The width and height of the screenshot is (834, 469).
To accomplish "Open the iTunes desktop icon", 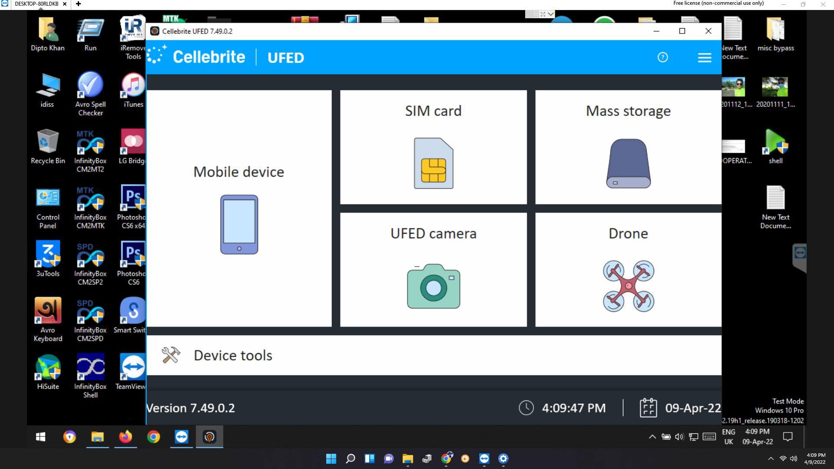I will coord(133,90).
